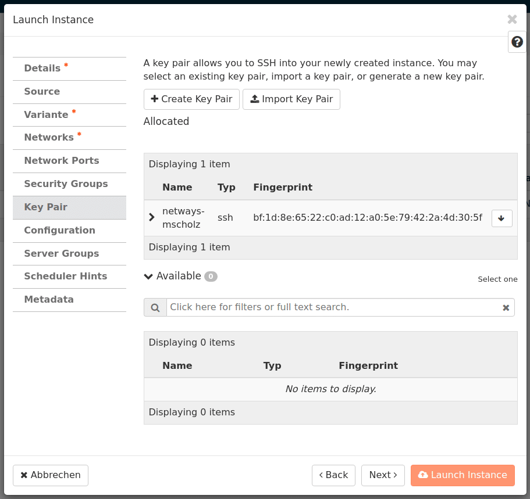Click the search magnifier icon

pyautogui.click(x=155, y=307)
